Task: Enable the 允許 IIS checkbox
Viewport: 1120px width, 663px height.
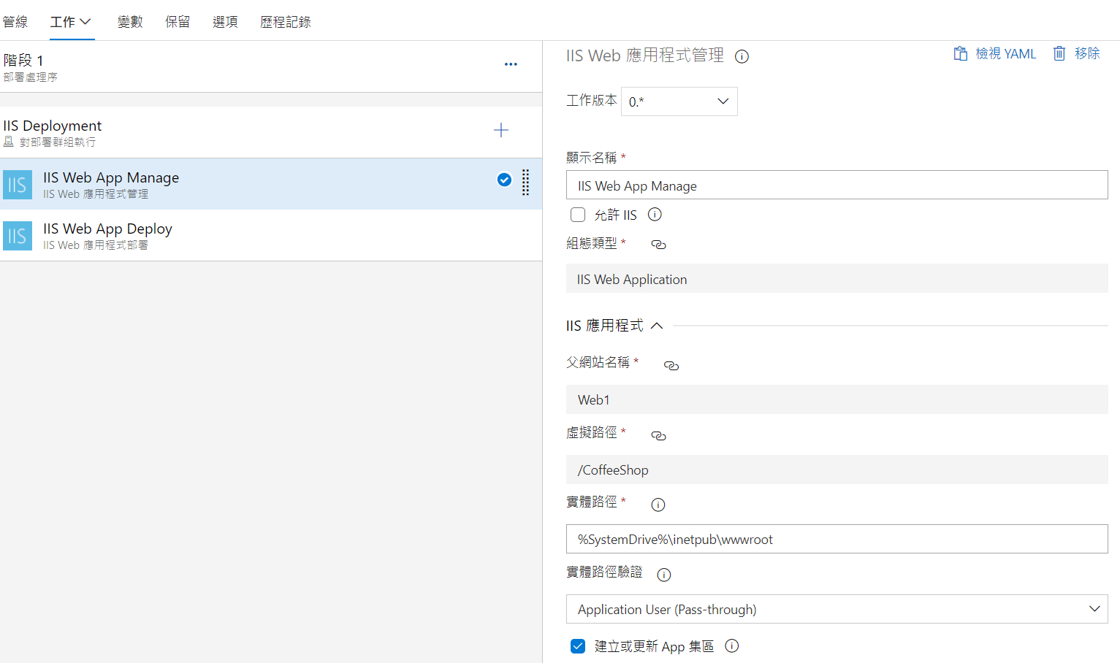Action: click(x=578, y=215)
